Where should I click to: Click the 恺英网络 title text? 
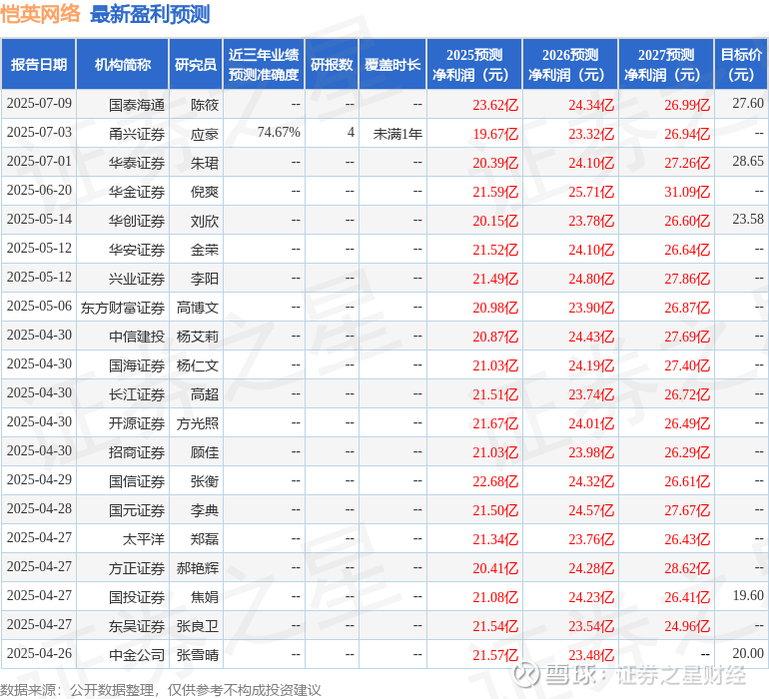click(x=40, y=13)
